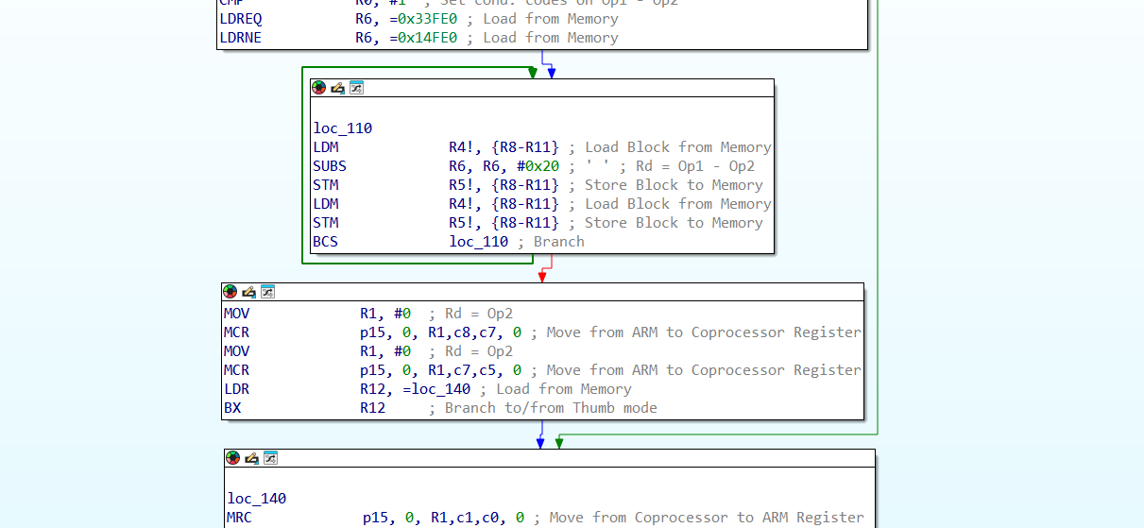Viewport: 1144px width, 528px height.
Task: Click the pencil edit icon on loc_110 block
Action: (x=337, y=87)
